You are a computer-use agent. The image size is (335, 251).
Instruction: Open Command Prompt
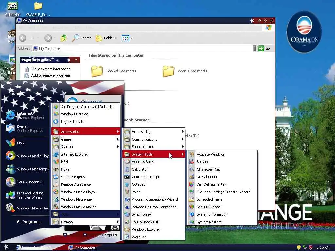tap(154, 177)
